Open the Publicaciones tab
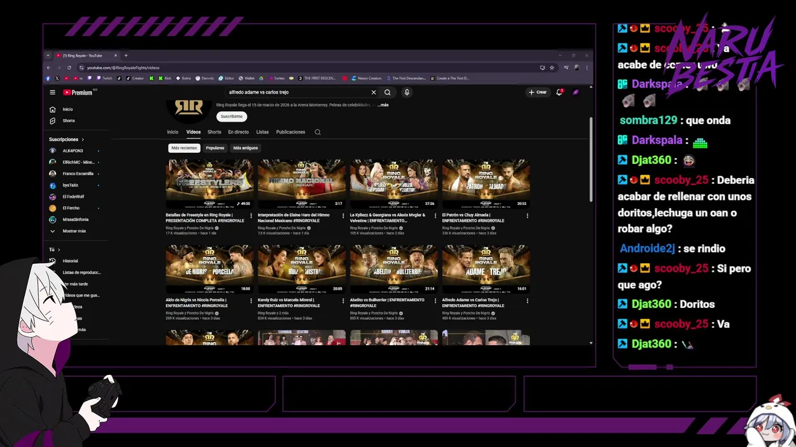 click(x=290, y=132)
